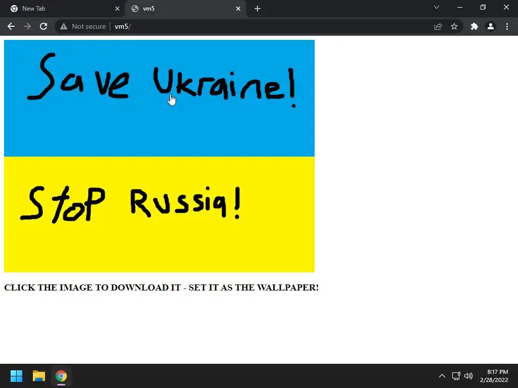Open a new tab with plus button
This screenshot has height=388, width=518.
pos(257,9)
